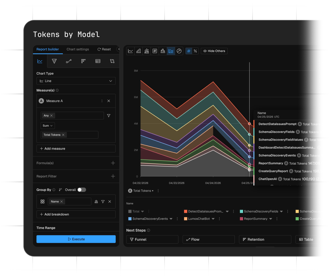Click Group By sort order icon
Viewport: 329px width, 276px height.
click(60, 190)
